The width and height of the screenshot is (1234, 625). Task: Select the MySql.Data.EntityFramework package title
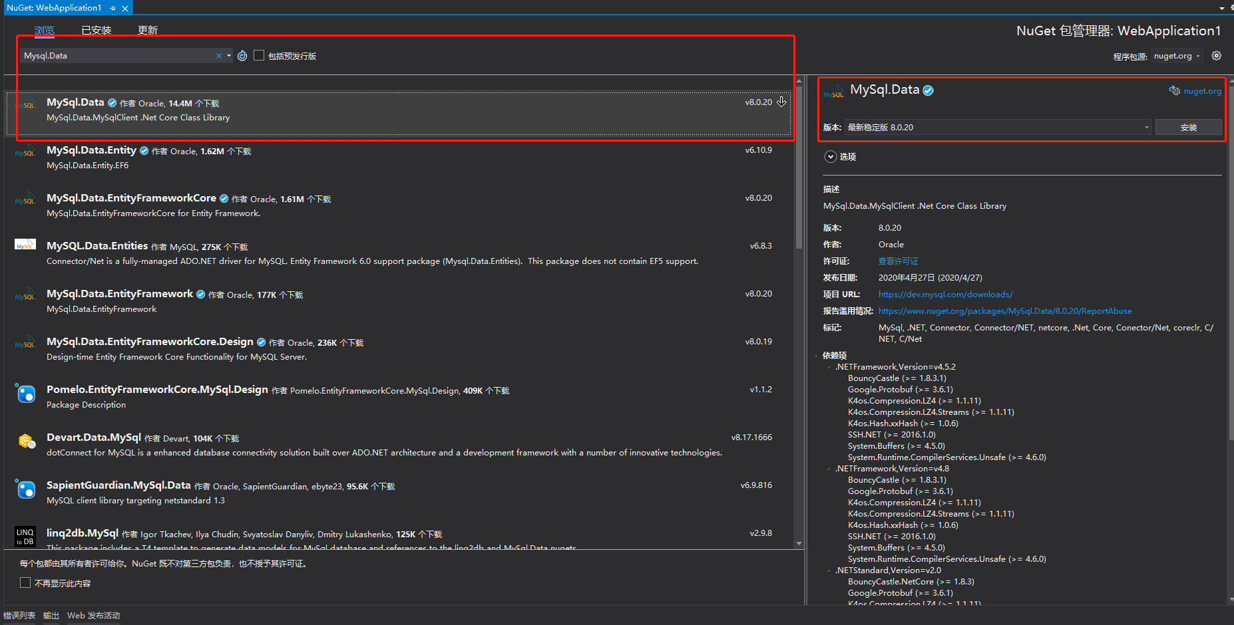point(120,294)
